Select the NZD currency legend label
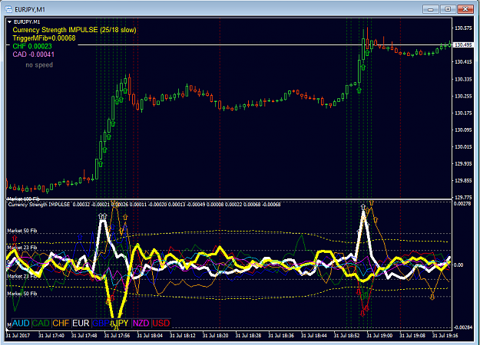 pyautogui.click(x=141, y=323)
